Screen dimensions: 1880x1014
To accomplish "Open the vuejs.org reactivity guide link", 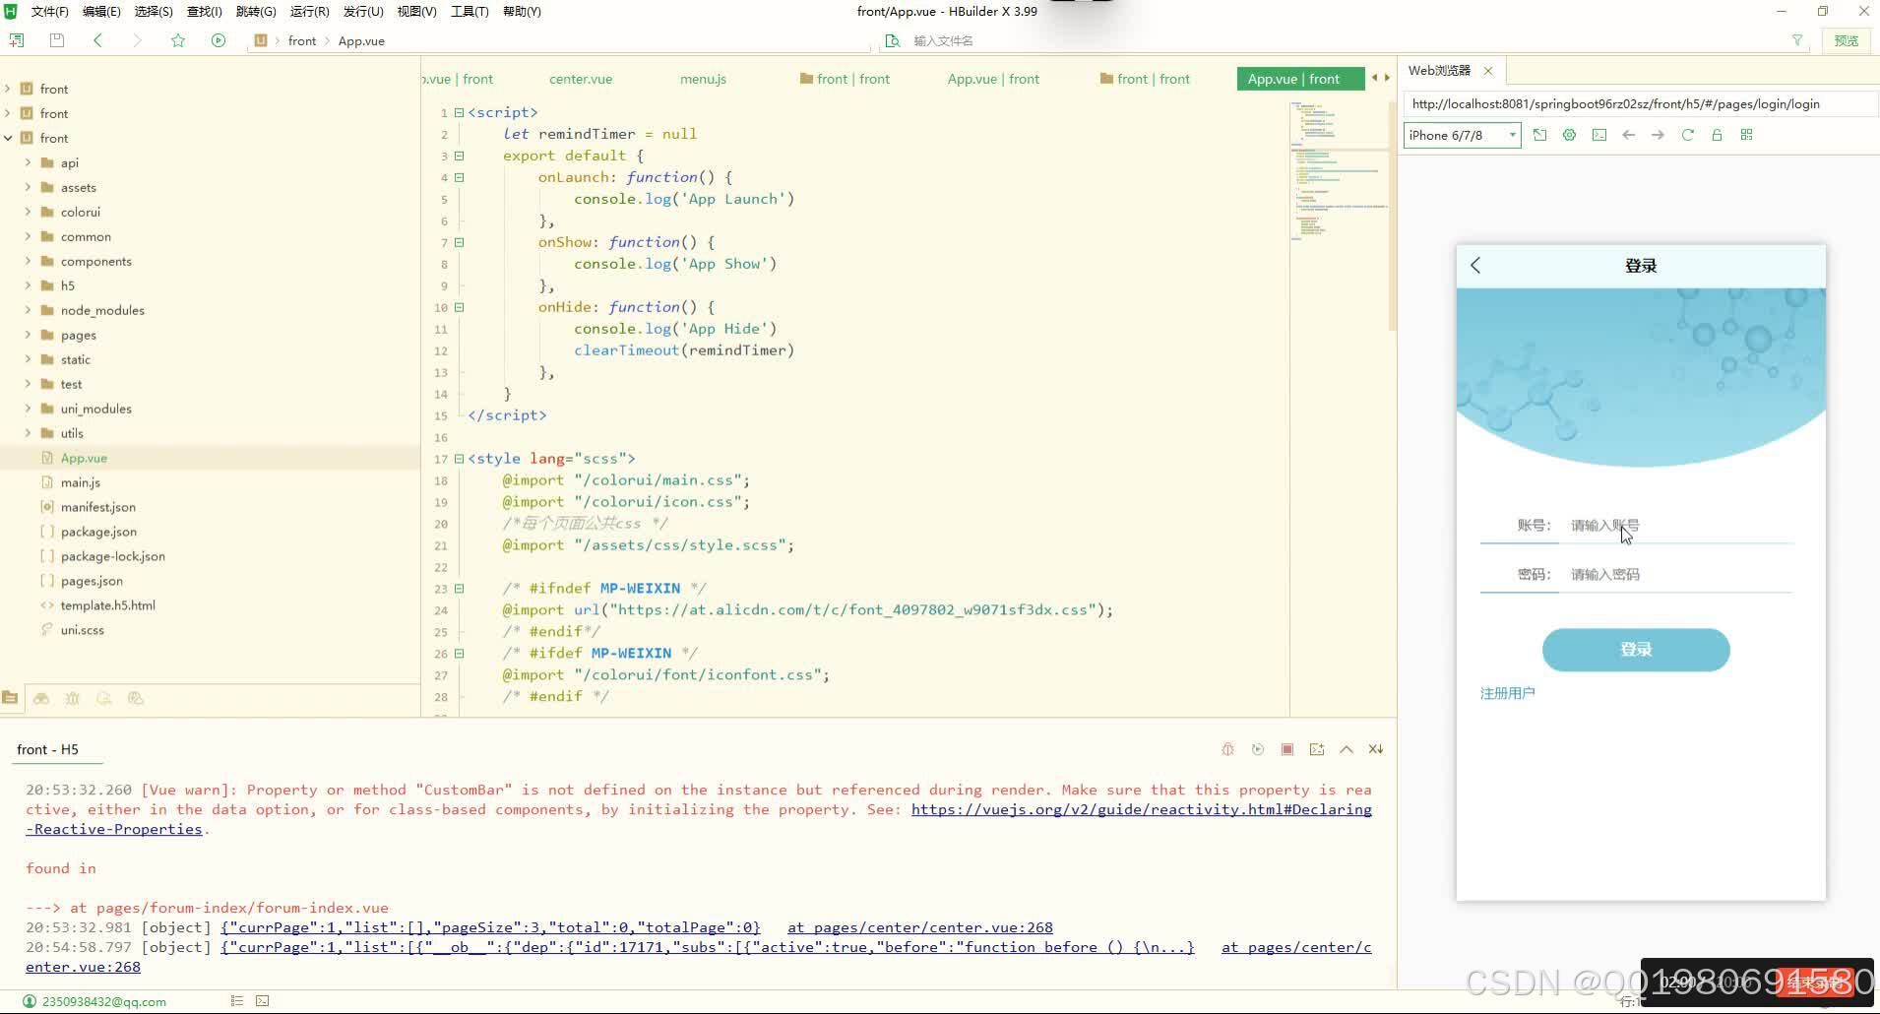I will (x=1141, y=809).
